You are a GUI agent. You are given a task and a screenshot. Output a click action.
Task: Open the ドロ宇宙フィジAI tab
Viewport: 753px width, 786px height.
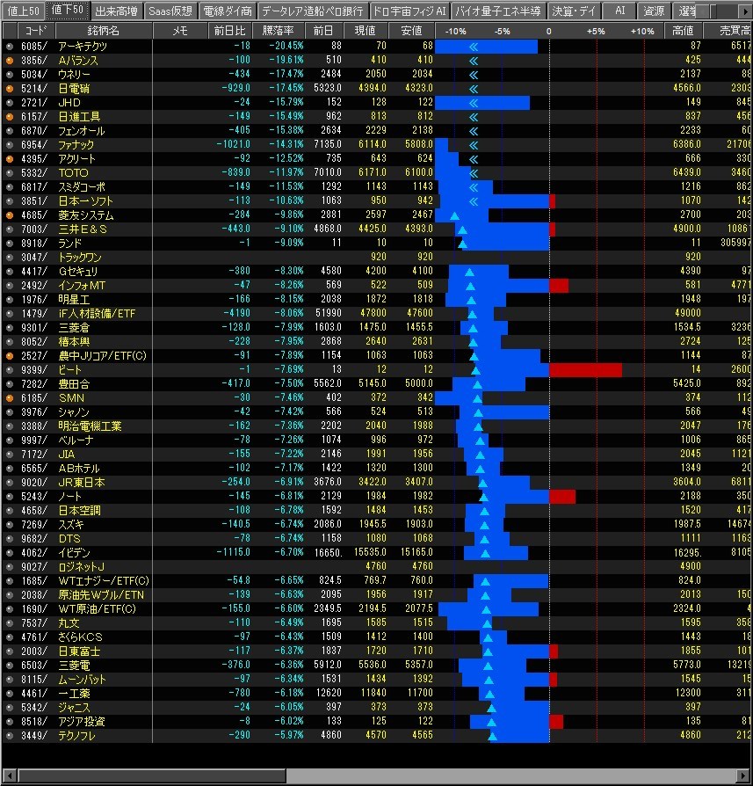[409, 11]
